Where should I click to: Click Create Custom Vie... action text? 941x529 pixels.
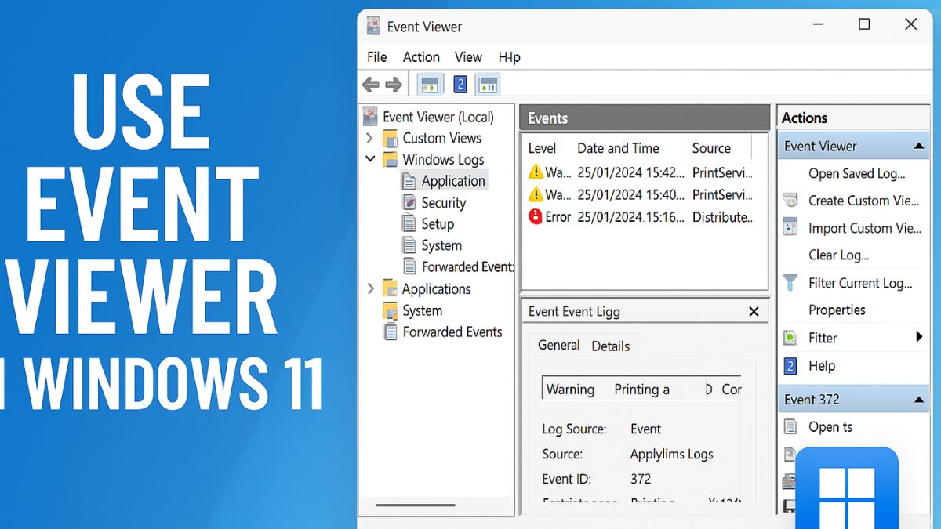click(x=864, y=201)
